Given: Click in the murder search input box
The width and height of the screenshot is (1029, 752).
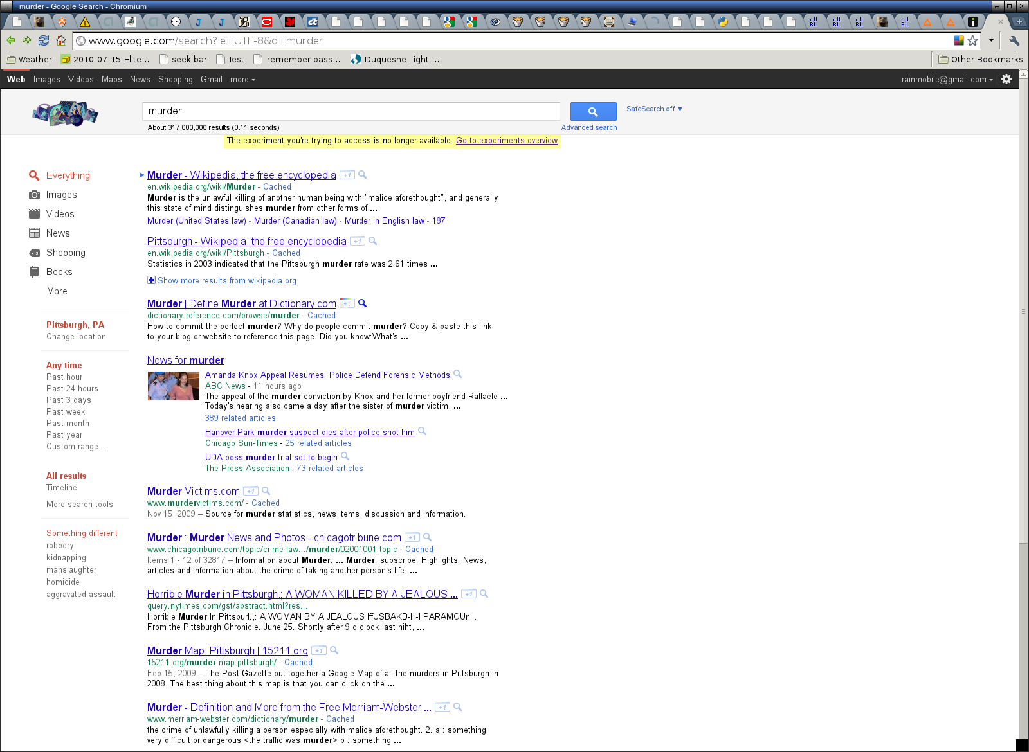Looking at the screenshot, I should [351, 111].
